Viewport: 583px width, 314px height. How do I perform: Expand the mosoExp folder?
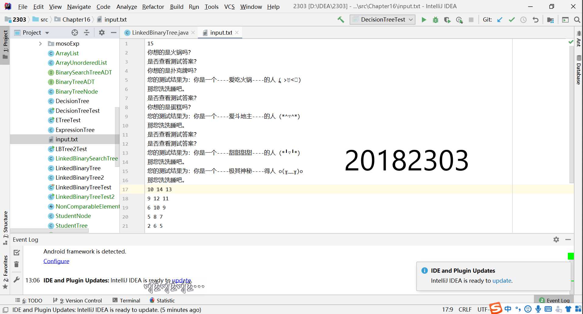click(x=40, y=44)
